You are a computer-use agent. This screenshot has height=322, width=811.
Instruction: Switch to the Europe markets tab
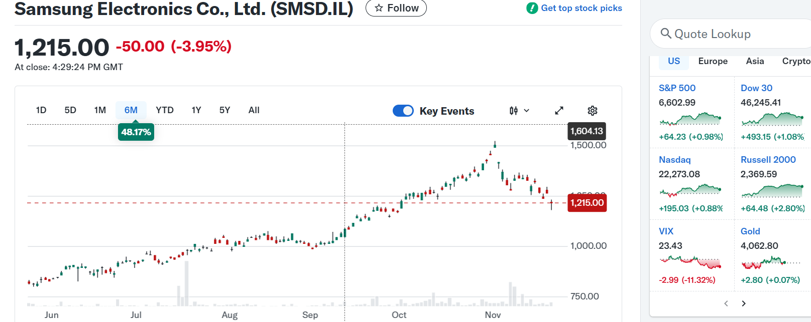tap(713, 61)
